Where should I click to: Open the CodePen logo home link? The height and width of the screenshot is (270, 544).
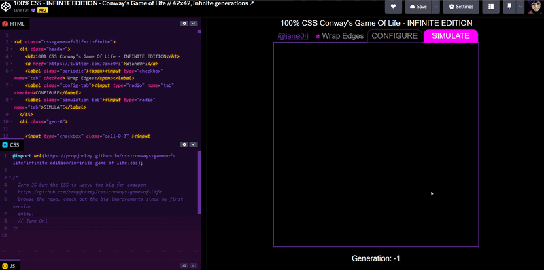pyautogui.click(x=6, y=6)
